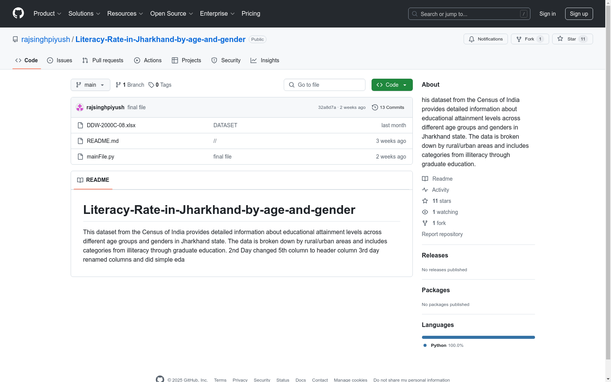Click the eye icon next to 1 watching

tap(425, 212)
